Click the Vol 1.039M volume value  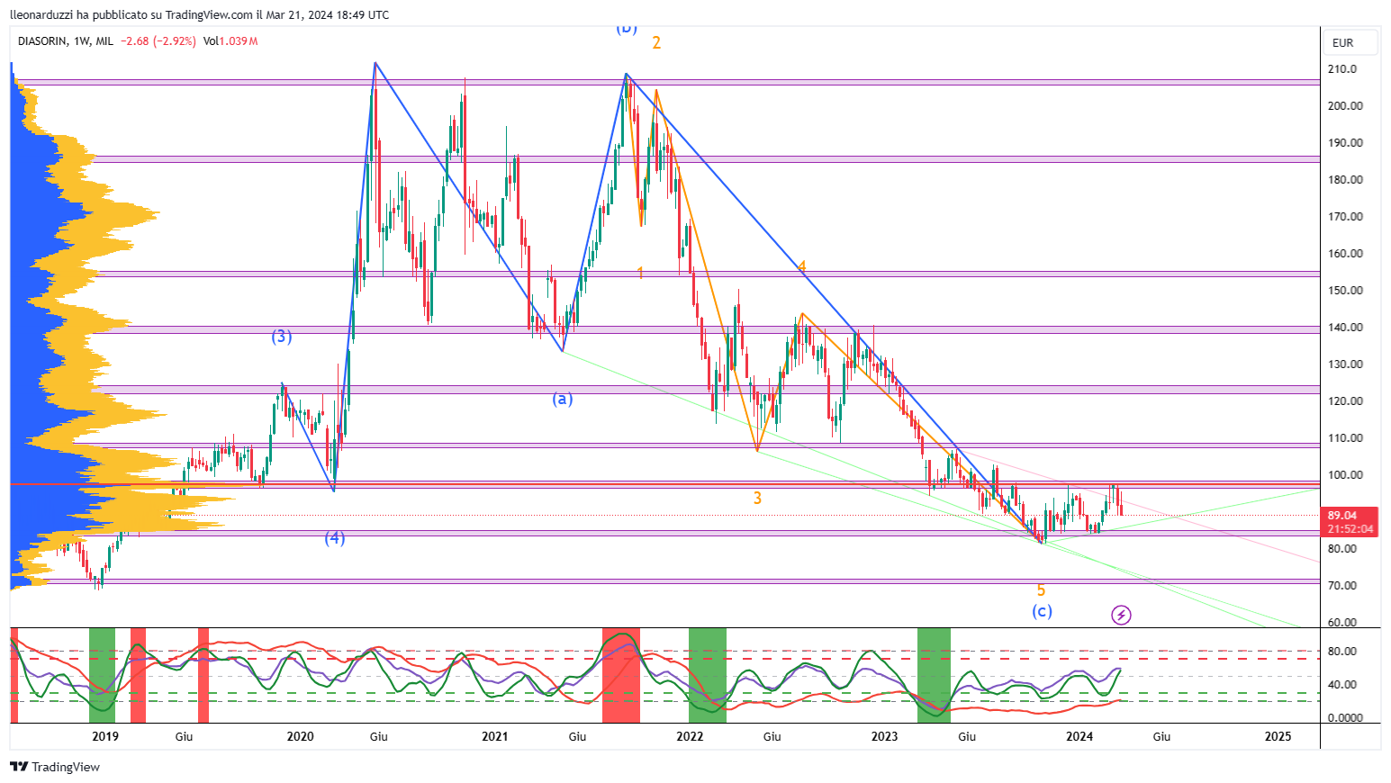[x=230, y=41]
